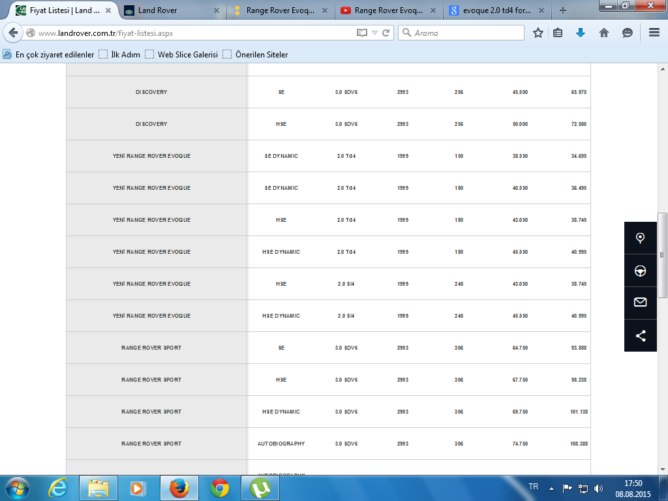The height and width of the screenshot is (501, 668).
Task: Toggle reader view icon in address bar
Action: (361, 33)
